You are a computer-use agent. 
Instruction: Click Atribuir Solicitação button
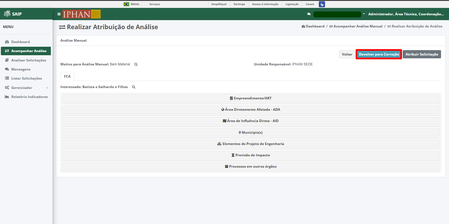pyautogui.click(x=422, y=54)
